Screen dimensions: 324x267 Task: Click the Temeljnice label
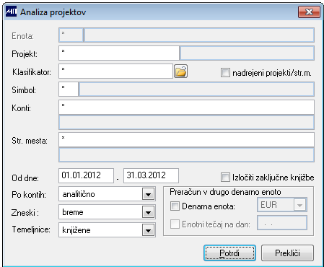[x=31, y=229]
